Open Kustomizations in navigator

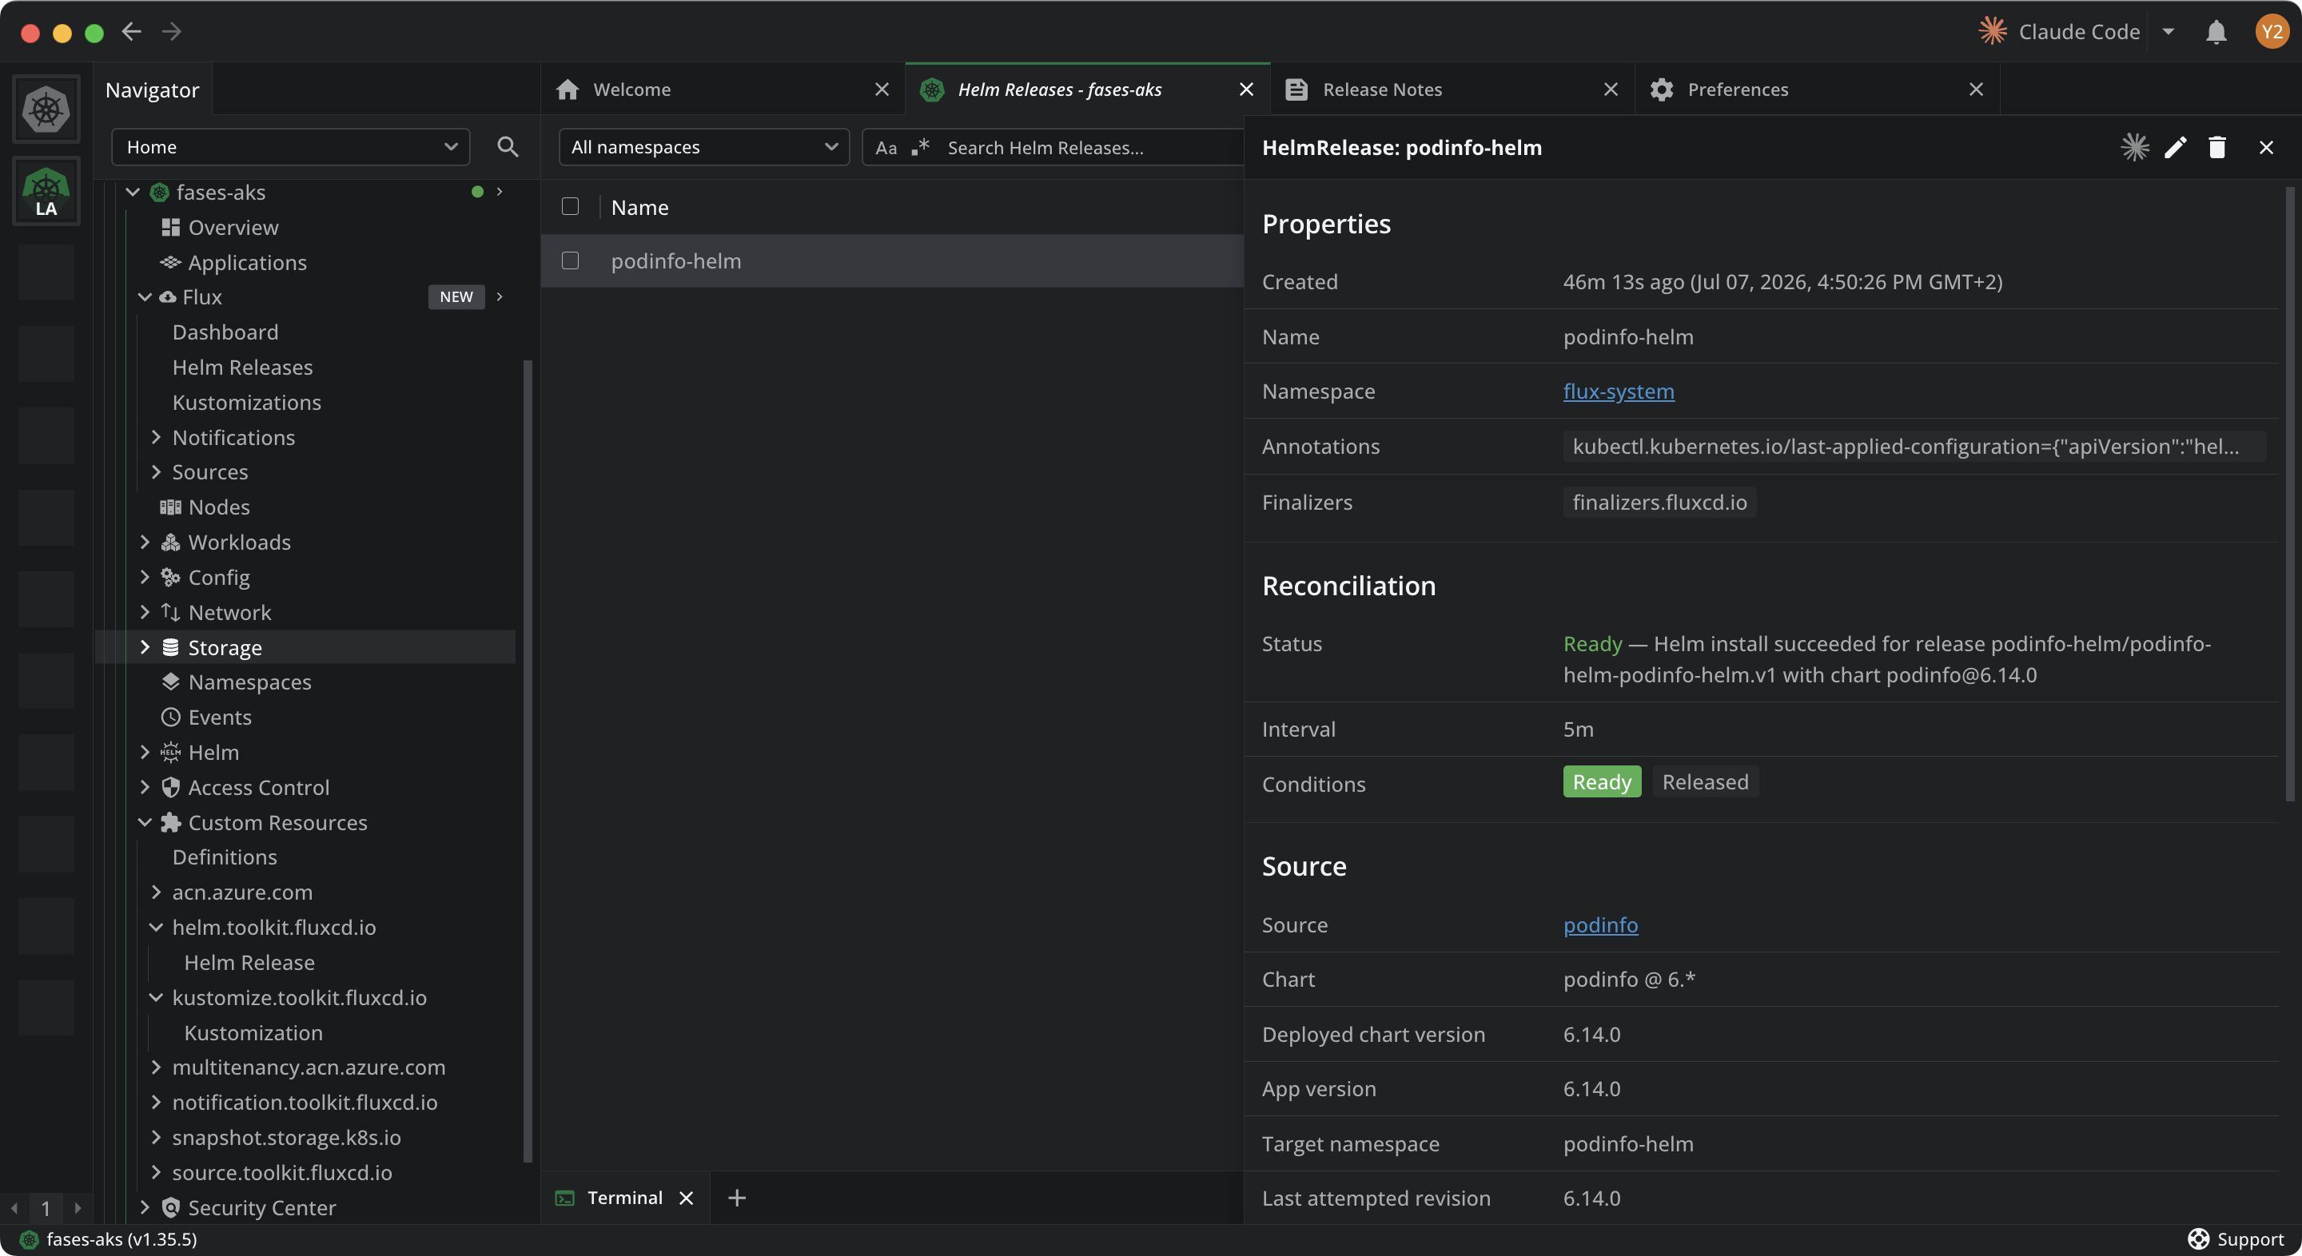[247, 403]
